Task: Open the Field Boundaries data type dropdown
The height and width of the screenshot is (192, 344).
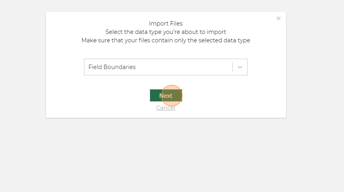Action: [158, 67]
